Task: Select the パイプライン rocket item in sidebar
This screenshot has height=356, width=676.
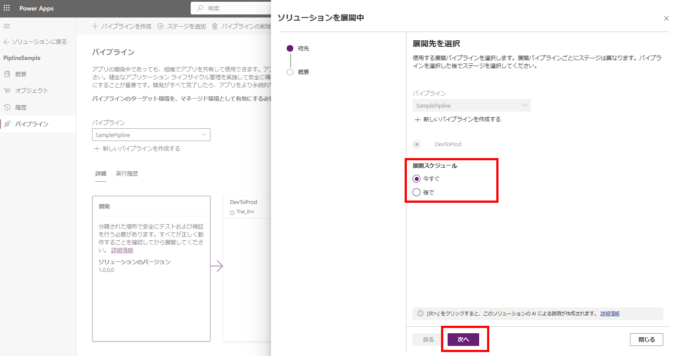Action: [x=32, y=124]
